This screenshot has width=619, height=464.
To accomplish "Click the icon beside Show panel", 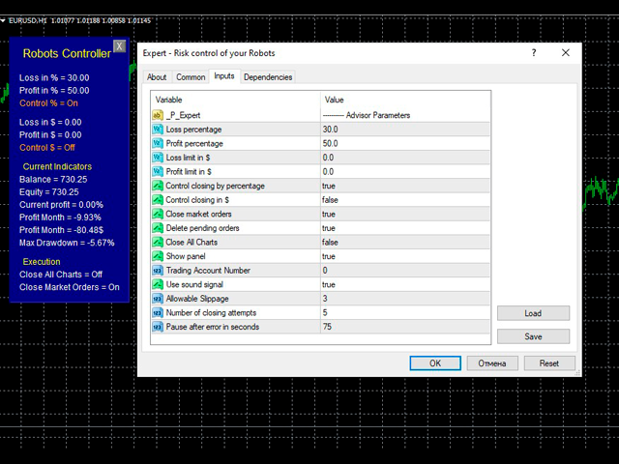I will click(x=158, y=256).
